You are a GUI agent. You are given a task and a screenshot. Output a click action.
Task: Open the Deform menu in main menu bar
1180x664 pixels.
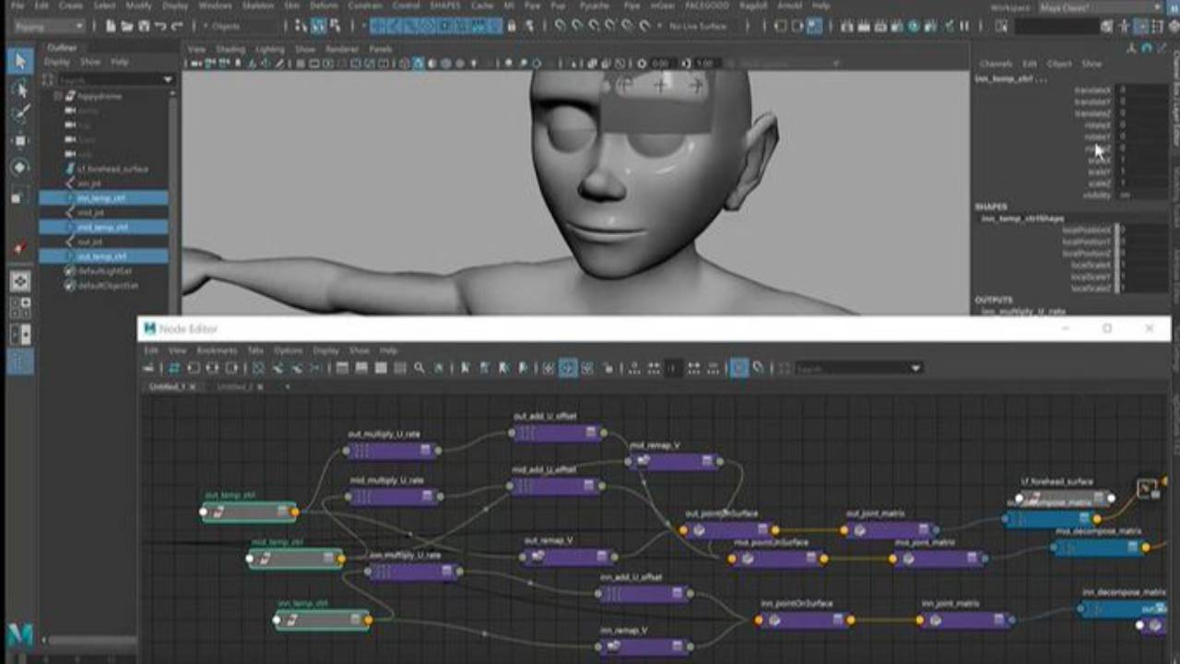click(x=324, y=6)
